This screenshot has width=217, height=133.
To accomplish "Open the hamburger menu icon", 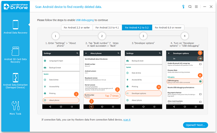I will tap(196, 7).
